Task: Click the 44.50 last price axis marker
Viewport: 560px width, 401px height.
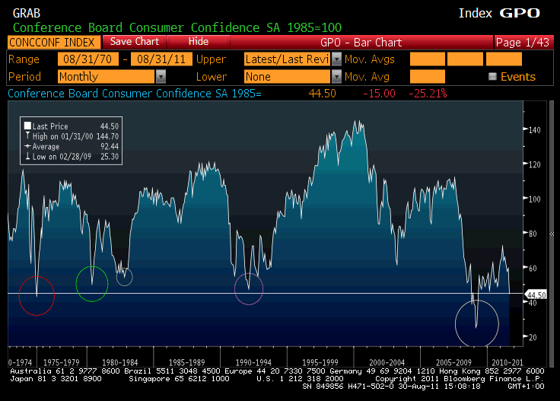Action: coord(536,294)
